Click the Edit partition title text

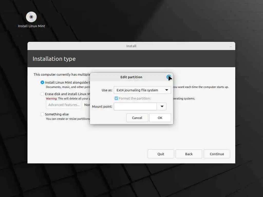131,77
